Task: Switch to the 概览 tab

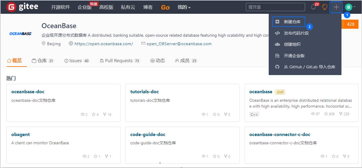Action: pos(14,61)
